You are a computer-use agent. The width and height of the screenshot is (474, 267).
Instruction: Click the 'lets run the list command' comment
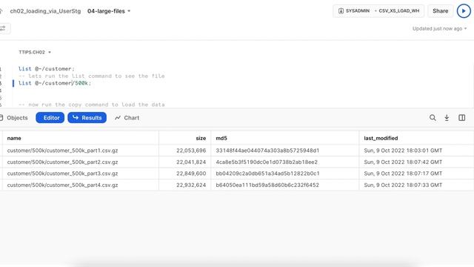point(92,76)
